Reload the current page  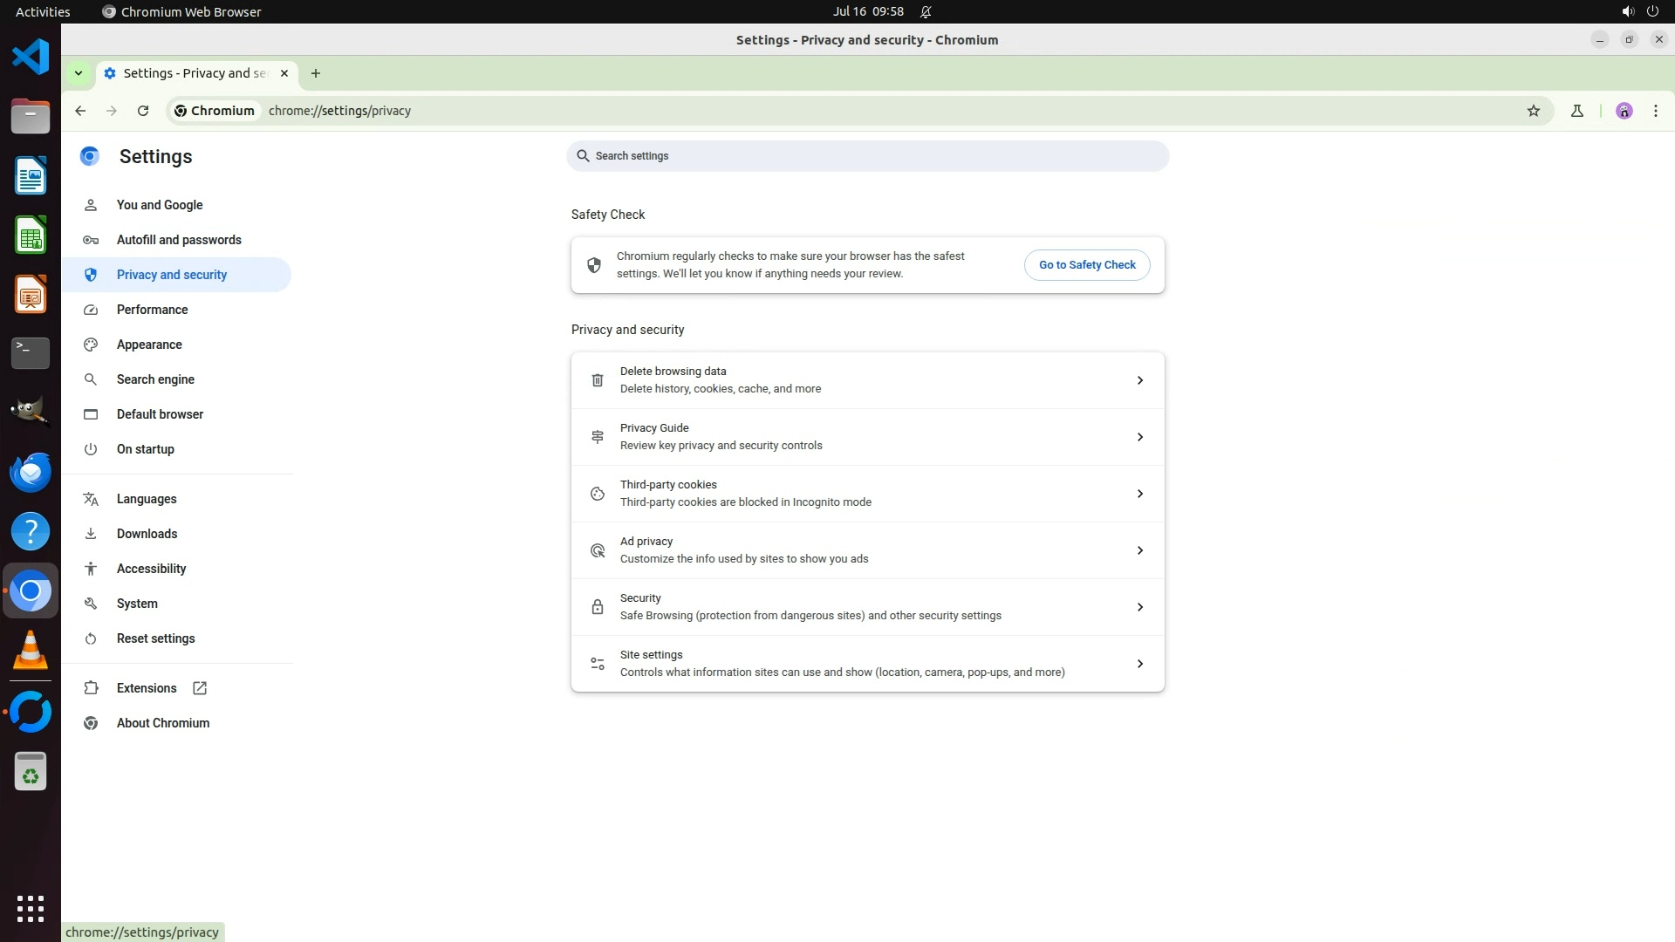click(x=143, y=111)
